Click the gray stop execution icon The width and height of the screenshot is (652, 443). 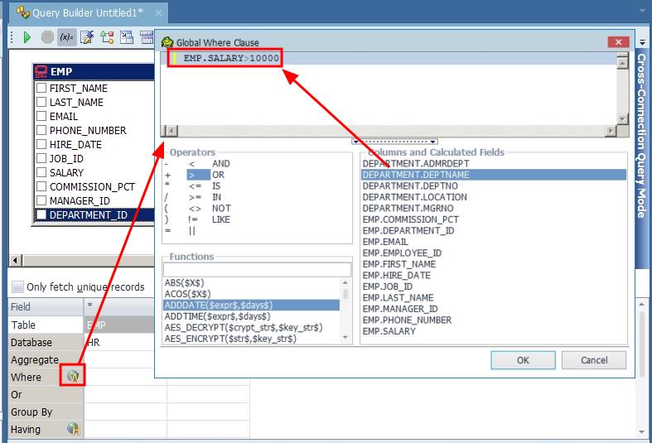point(47,37)
